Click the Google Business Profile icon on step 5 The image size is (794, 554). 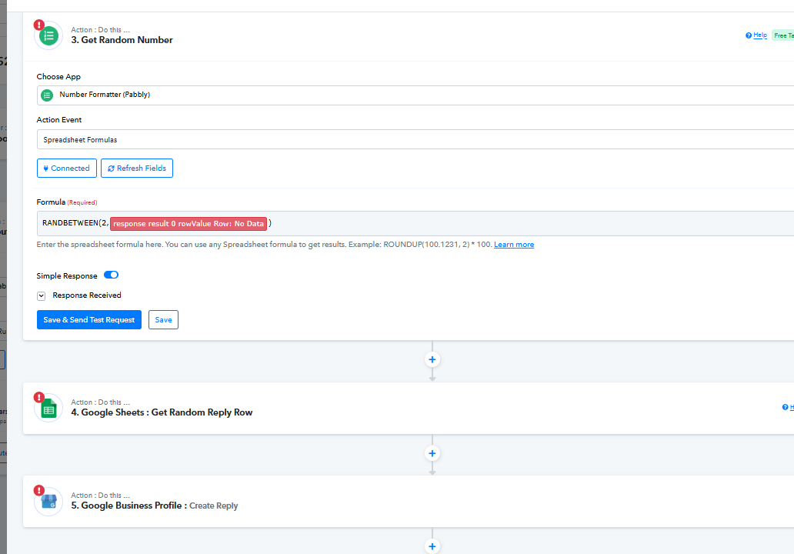coord(48,502)
